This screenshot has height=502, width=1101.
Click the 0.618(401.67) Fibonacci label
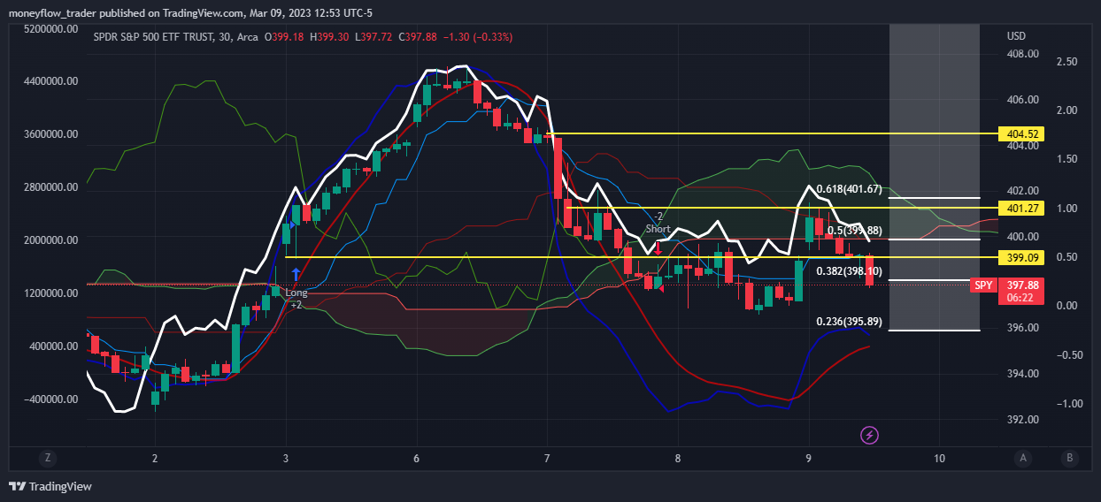pyautogui.click(x=851, y=189)
